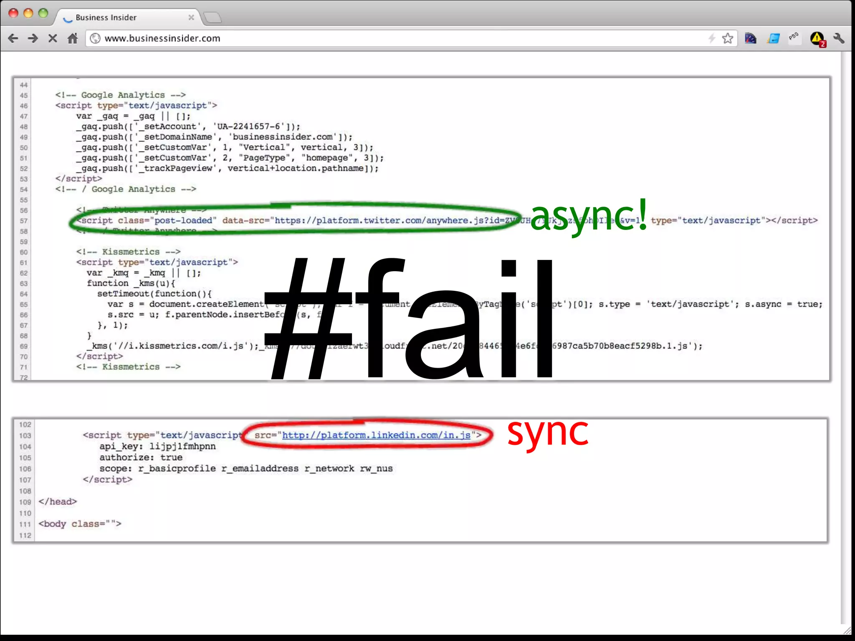The image size is (855, 641).
Task: Click the '</head>' tag line
Action: pyautogui.click(x=58, y=502)
